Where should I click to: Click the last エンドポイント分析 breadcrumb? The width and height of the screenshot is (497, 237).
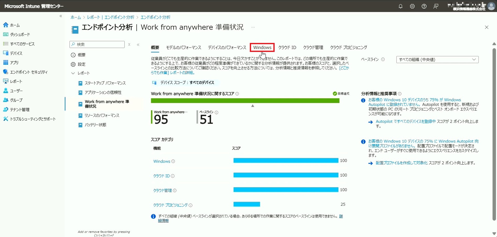click(155, 17)
